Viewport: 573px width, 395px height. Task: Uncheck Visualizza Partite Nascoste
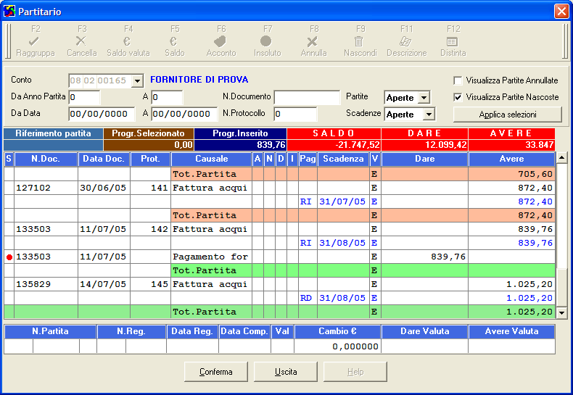pyautogui.click(x=458, y=97)
